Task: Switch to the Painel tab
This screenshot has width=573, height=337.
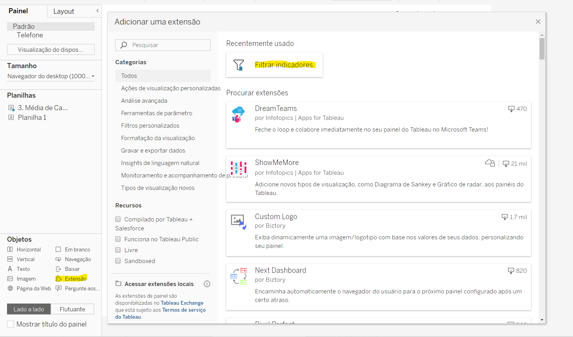Action: tap(18, 11)
